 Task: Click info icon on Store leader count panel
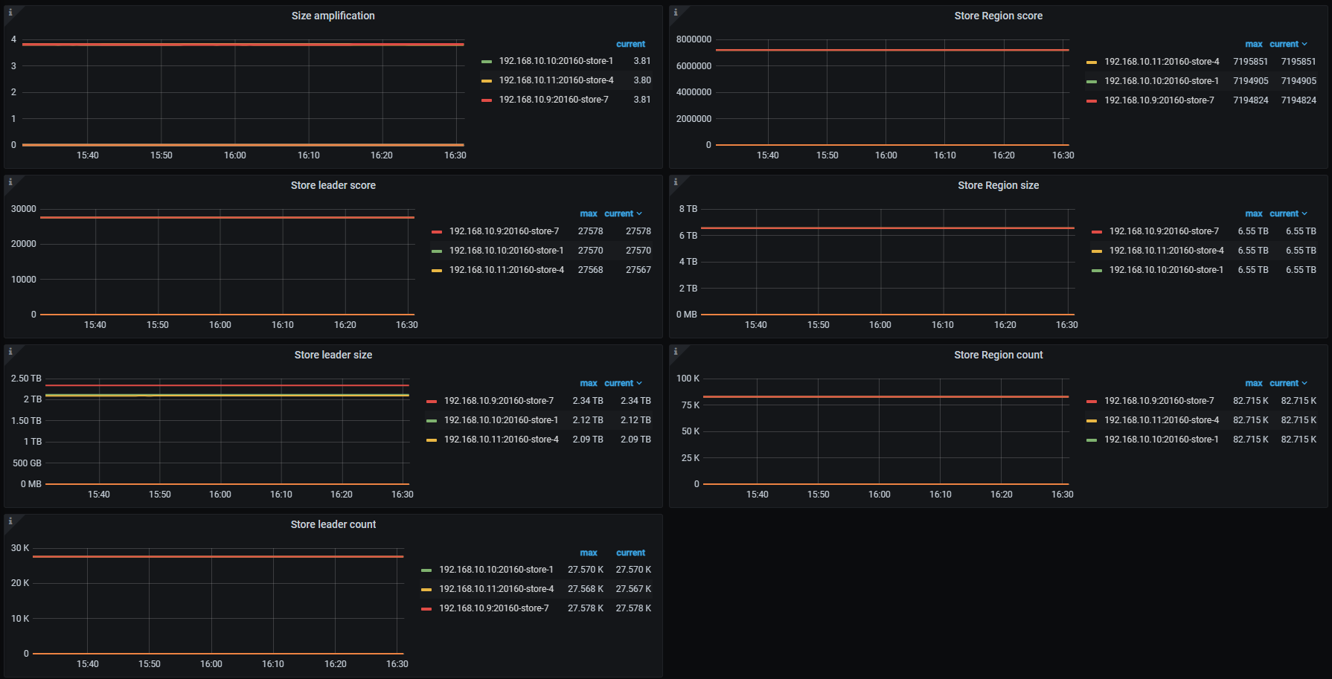[x=10, y=521]
